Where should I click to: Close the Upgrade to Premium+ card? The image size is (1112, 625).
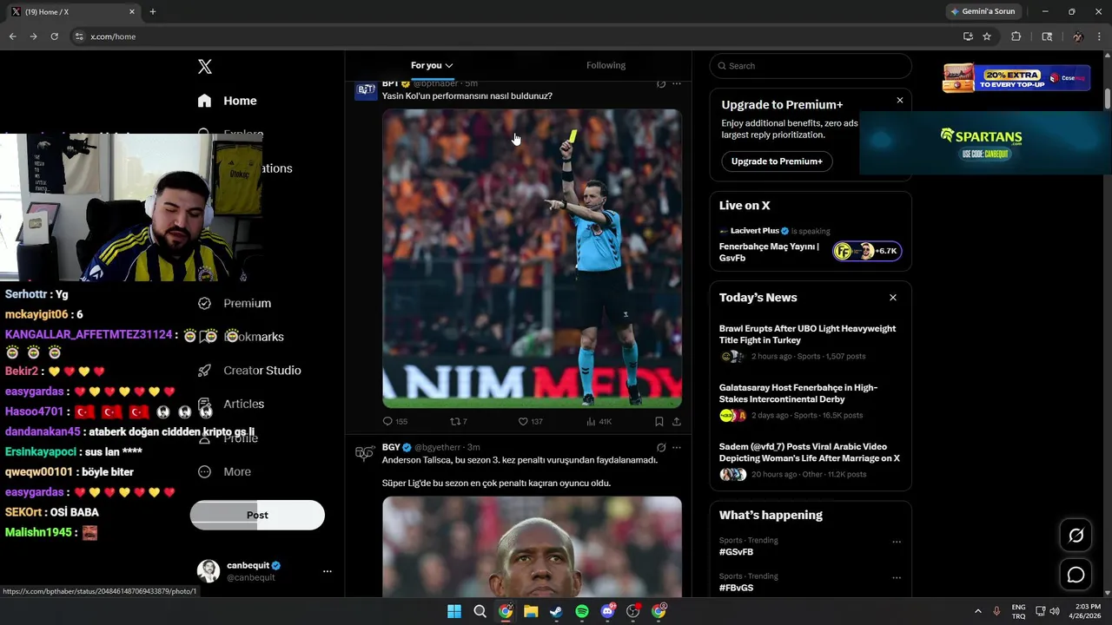(x=900, y=101)
